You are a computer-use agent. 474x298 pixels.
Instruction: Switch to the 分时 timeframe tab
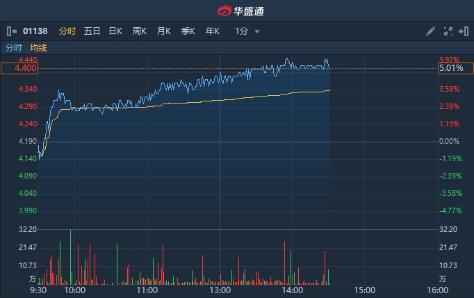pyautogui.click(x=67, y=31)
